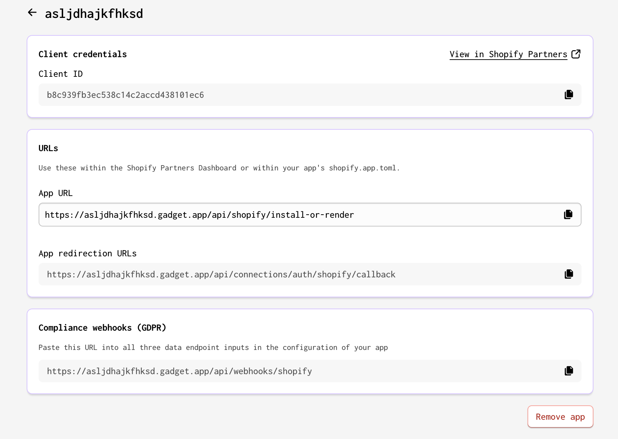The height and width of the screenshot is (439, 618).
Task: Copy the Client ID to clipboard
Action: [x=569, y=95]
